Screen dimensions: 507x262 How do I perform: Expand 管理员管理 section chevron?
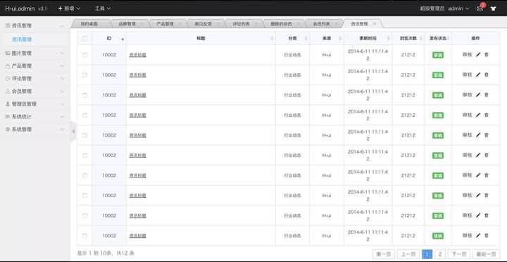pos(62,104)
